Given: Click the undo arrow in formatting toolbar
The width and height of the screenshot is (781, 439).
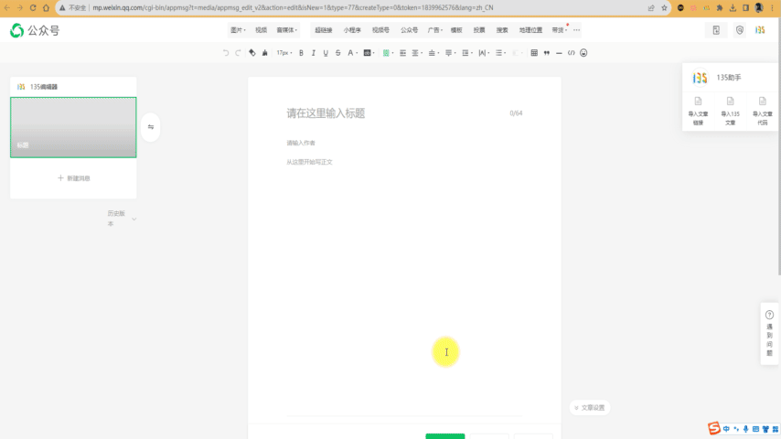Looking at the screenshot, I should point(226,53).
